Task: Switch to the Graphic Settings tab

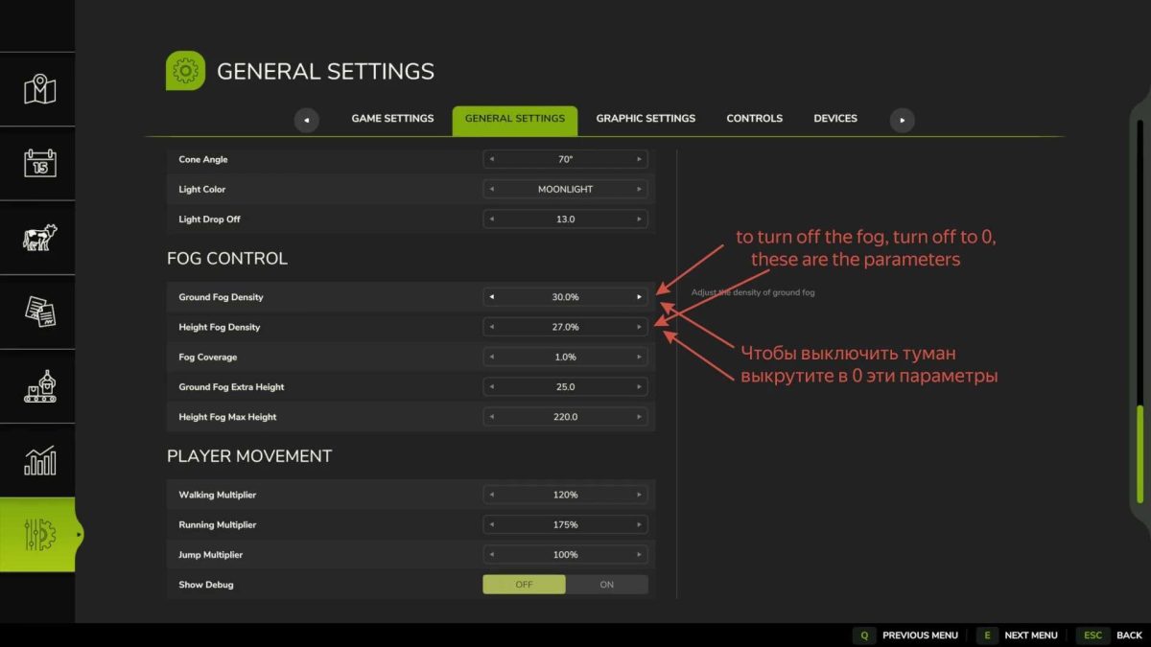Action: click(646, 118)
